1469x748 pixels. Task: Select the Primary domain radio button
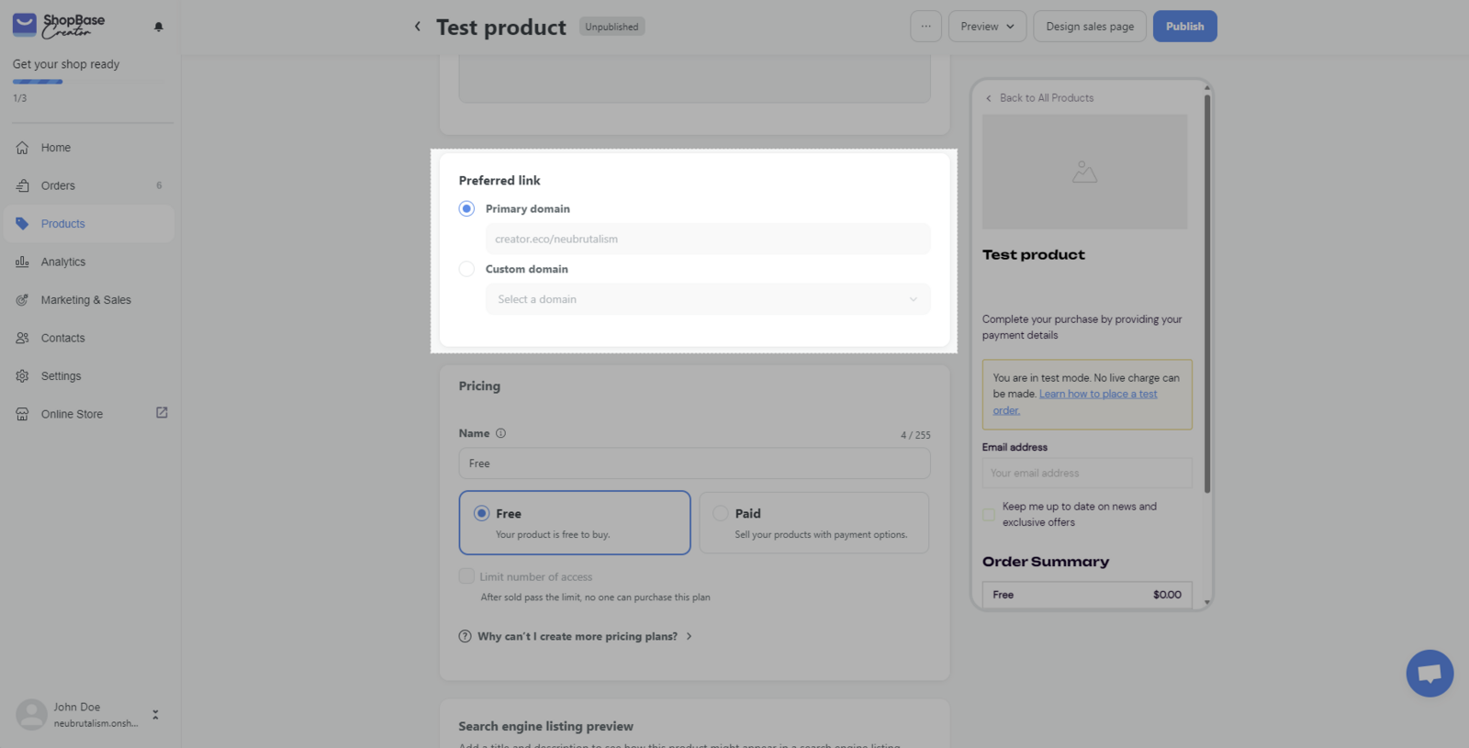coord(466,208)
